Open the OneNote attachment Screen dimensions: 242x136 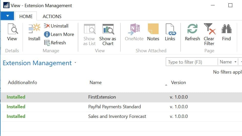pos(134,32)
